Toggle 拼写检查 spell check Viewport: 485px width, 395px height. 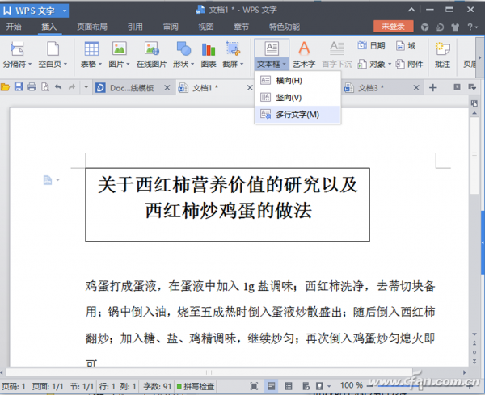[195, 386]
